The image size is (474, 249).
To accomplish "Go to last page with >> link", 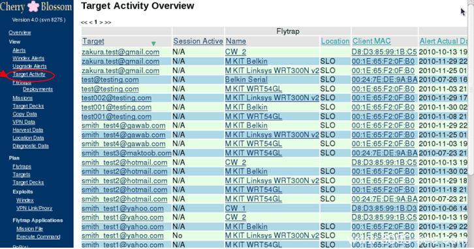I will tap(108, 22).
